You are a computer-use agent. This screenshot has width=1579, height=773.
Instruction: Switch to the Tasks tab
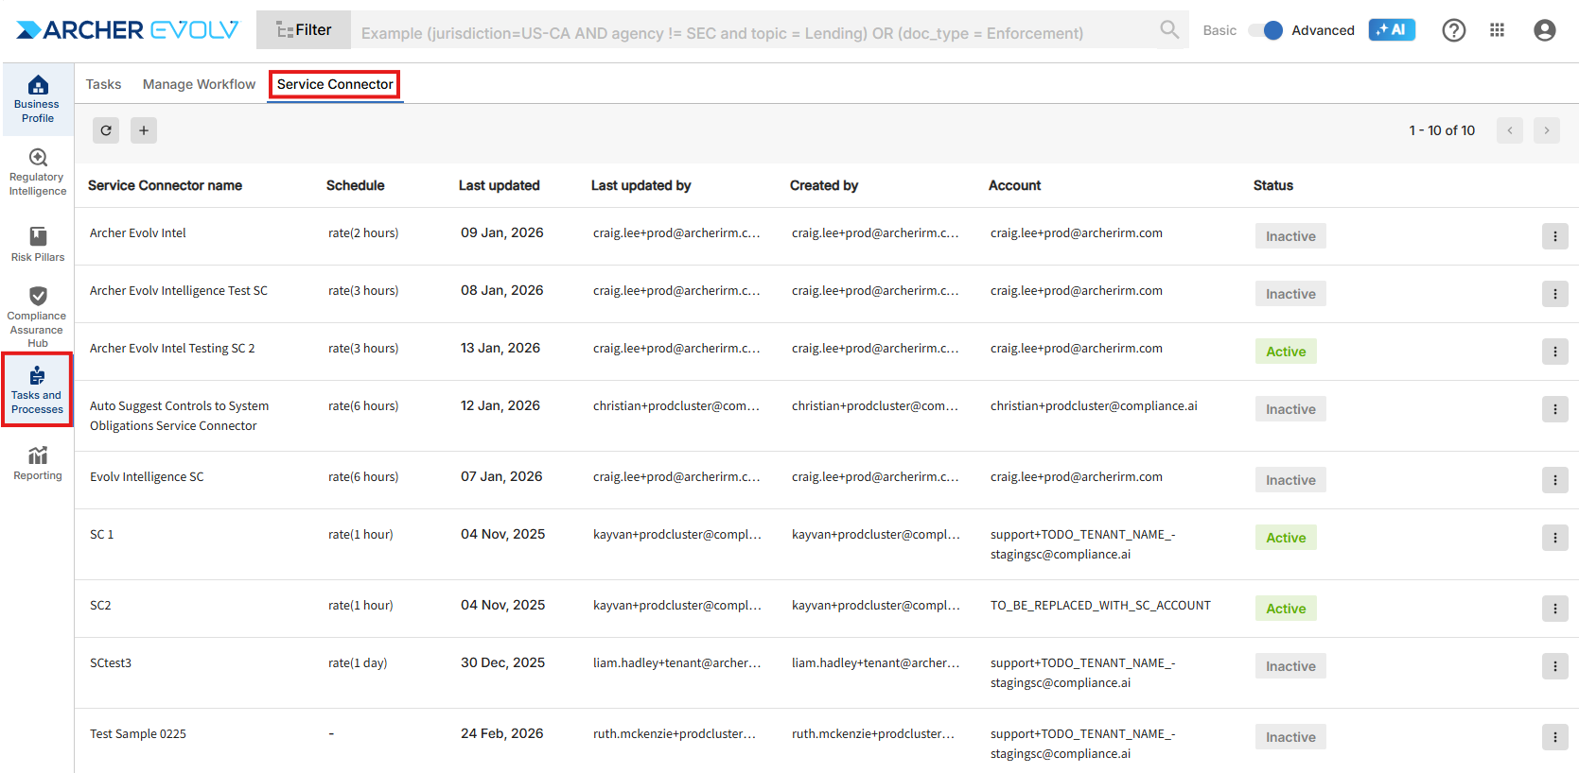point(103,84)
